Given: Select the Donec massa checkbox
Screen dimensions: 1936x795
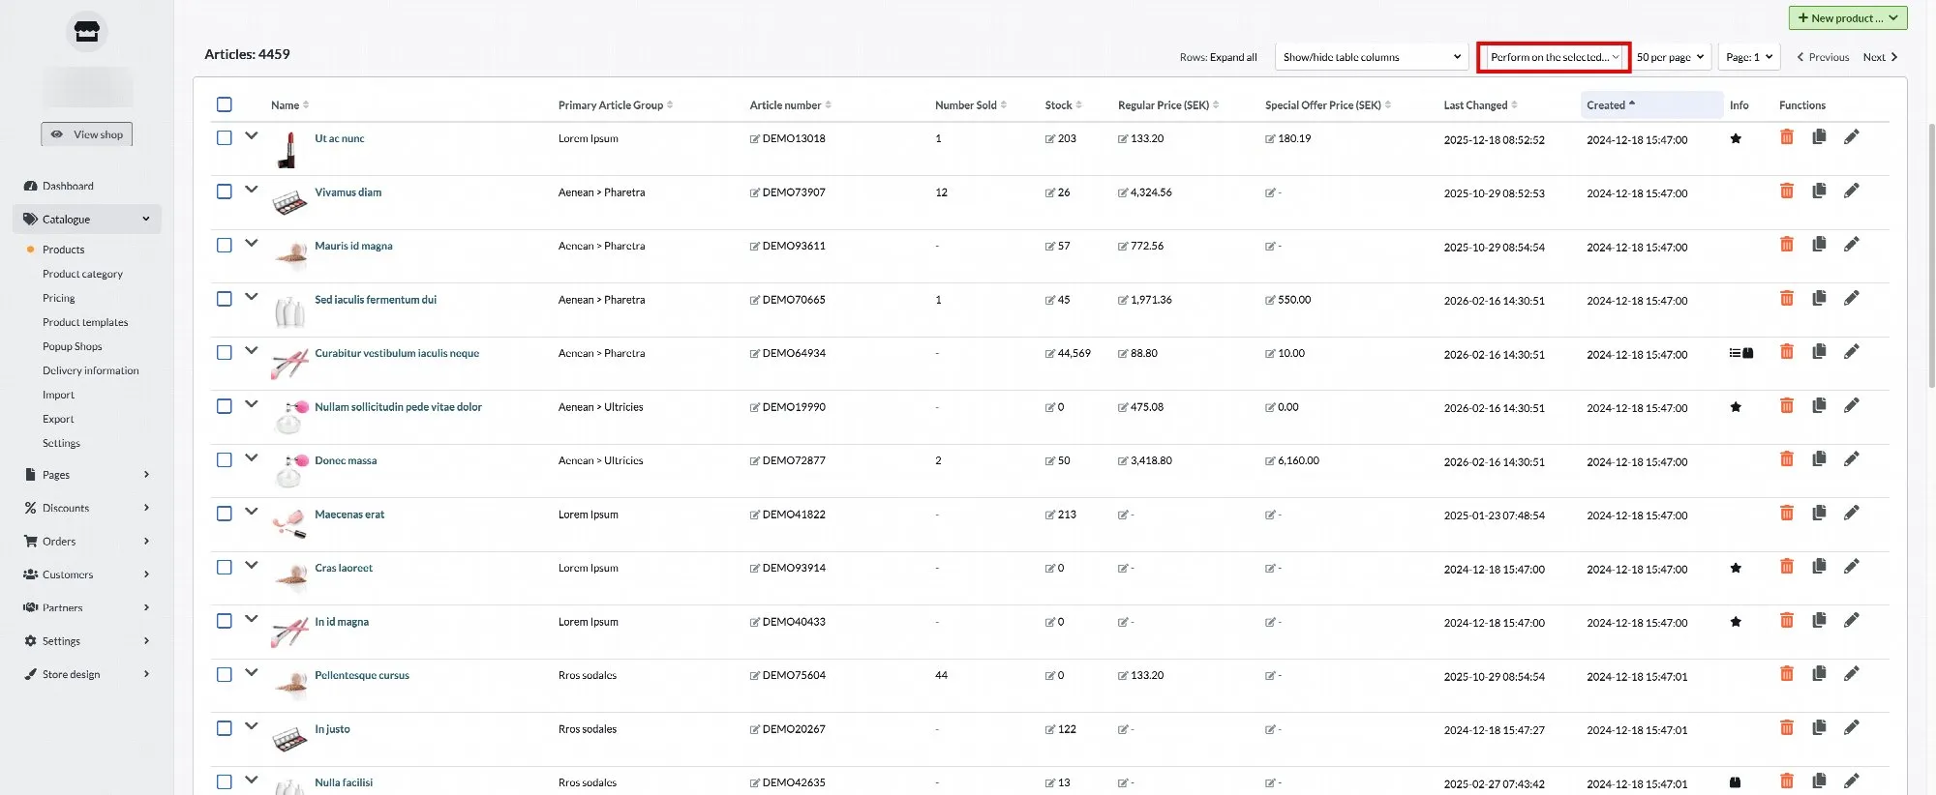Looking at the screenshot, I should [x=225, y=460].
